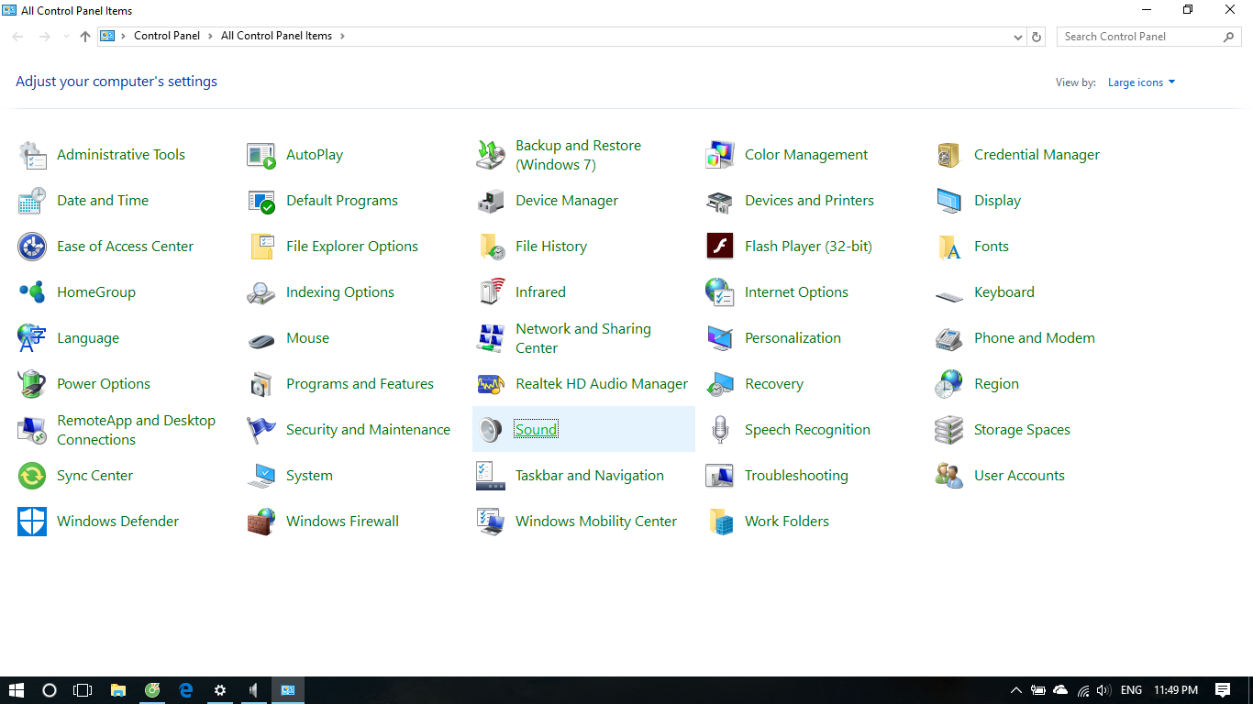Viewport: 1253px width, 704px height.
Task: Expand chevron after Control Panel breadcrumb
Action: pos(210,36)
